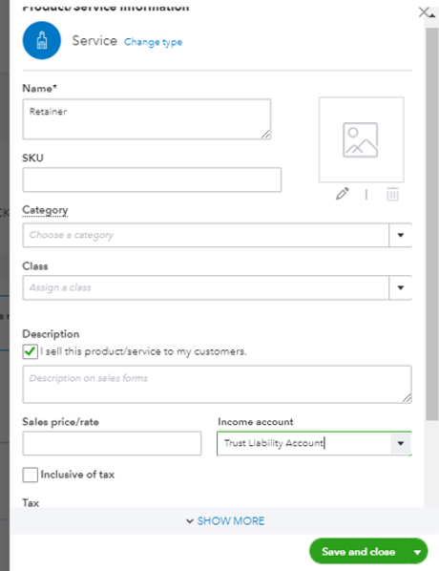The width and height of the screenshot is (439, 571).
Task: Open the Save and close arrow options
Action: tap(417, 552)
